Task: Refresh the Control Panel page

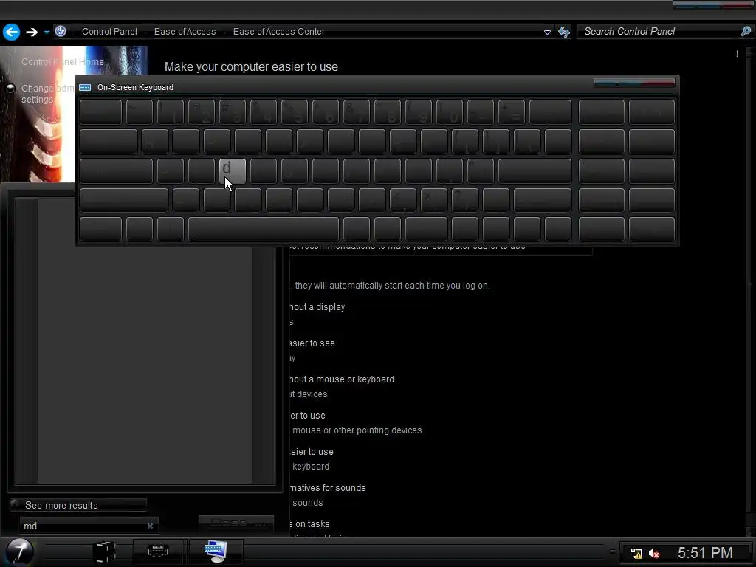Action: 563,32
